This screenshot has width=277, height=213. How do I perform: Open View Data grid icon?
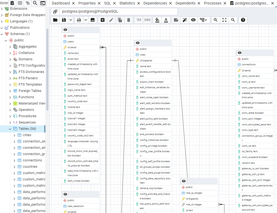[x=20, y=3]
